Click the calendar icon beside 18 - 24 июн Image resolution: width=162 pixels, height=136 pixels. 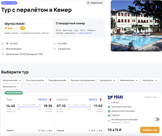coord(3,44)
